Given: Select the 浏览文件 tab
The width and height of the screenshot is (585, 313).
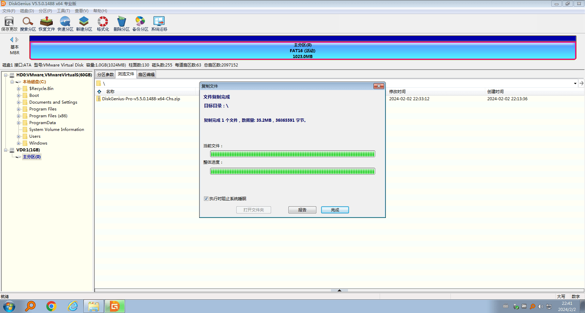Looking at the screenshot, I should pos(126,74).
